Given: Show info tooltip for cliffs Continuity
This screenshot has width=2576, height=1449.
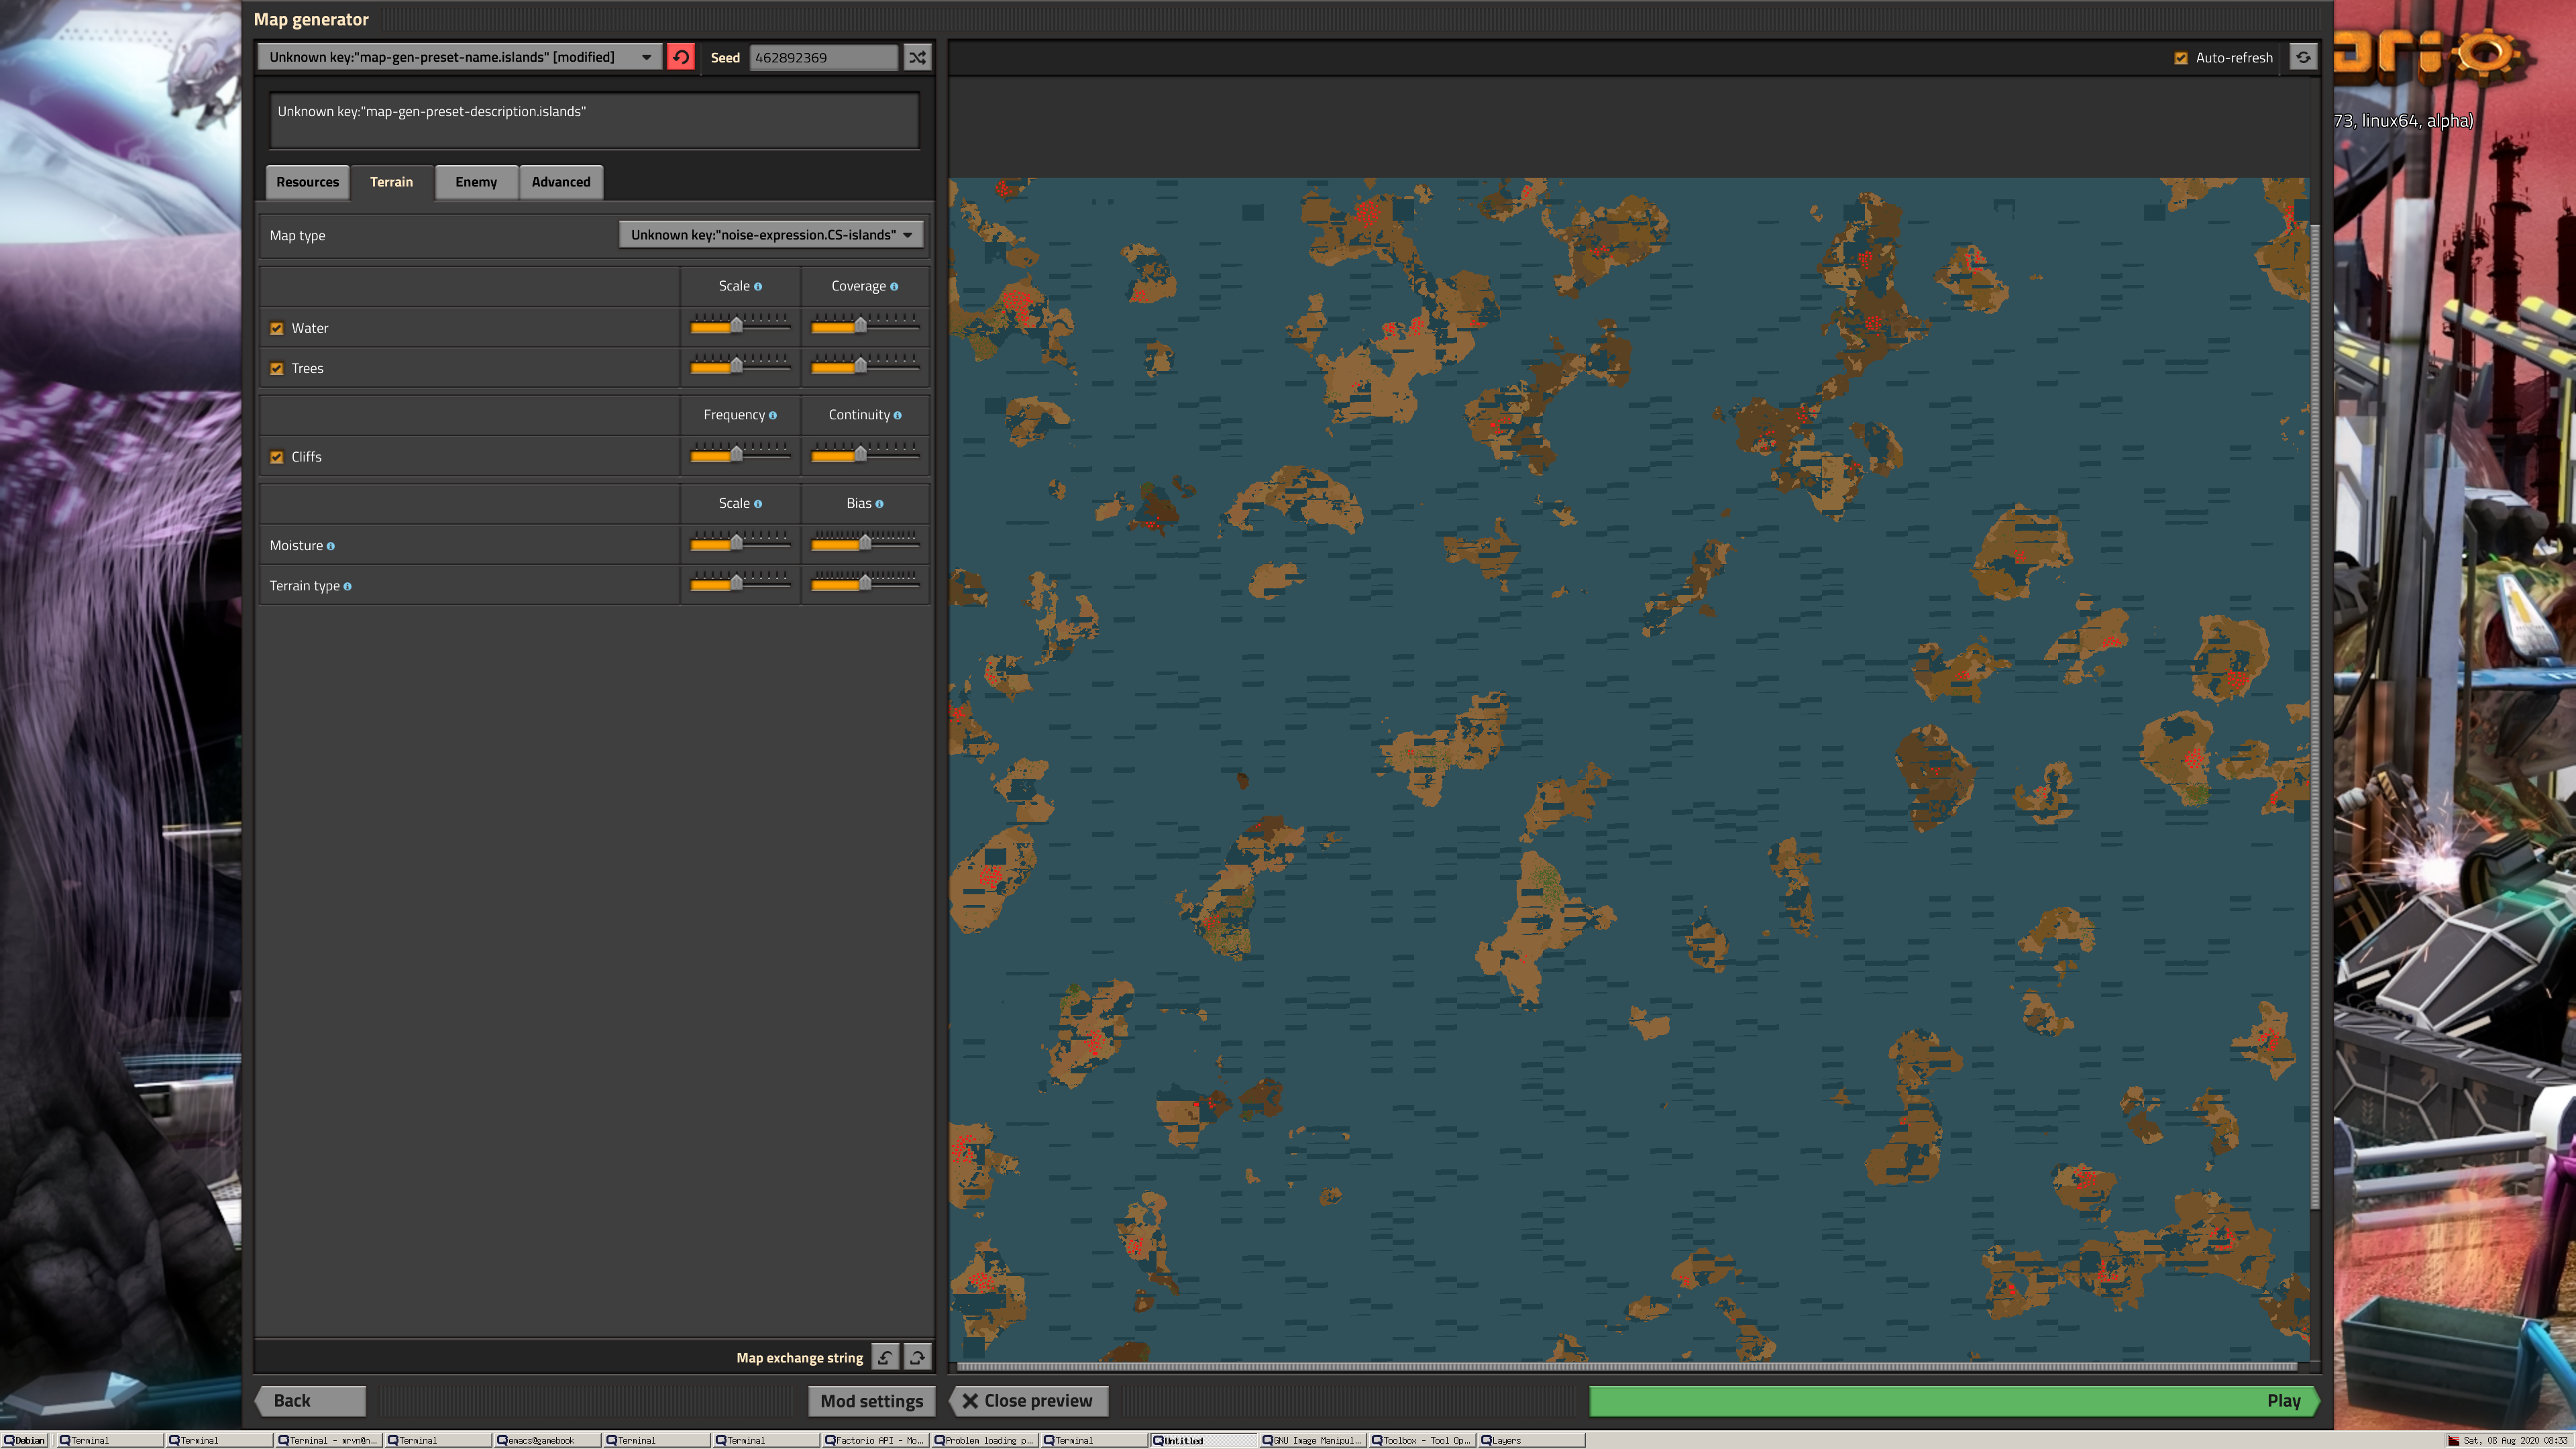Looking at the screenshot, I should coord(897,416).
